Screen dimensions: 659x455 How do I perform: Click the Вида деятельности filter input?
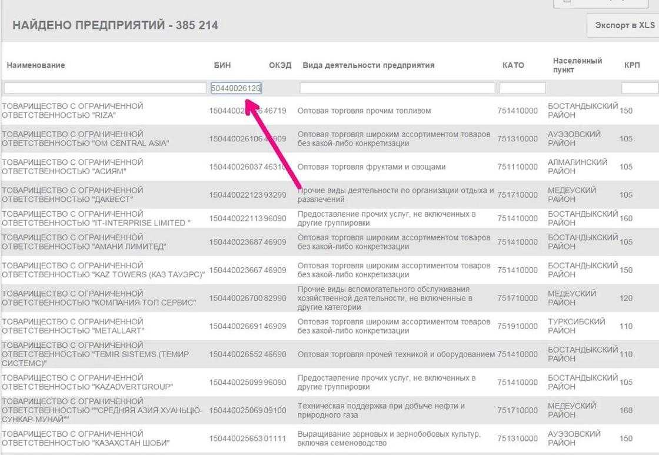tap(397, 88)
